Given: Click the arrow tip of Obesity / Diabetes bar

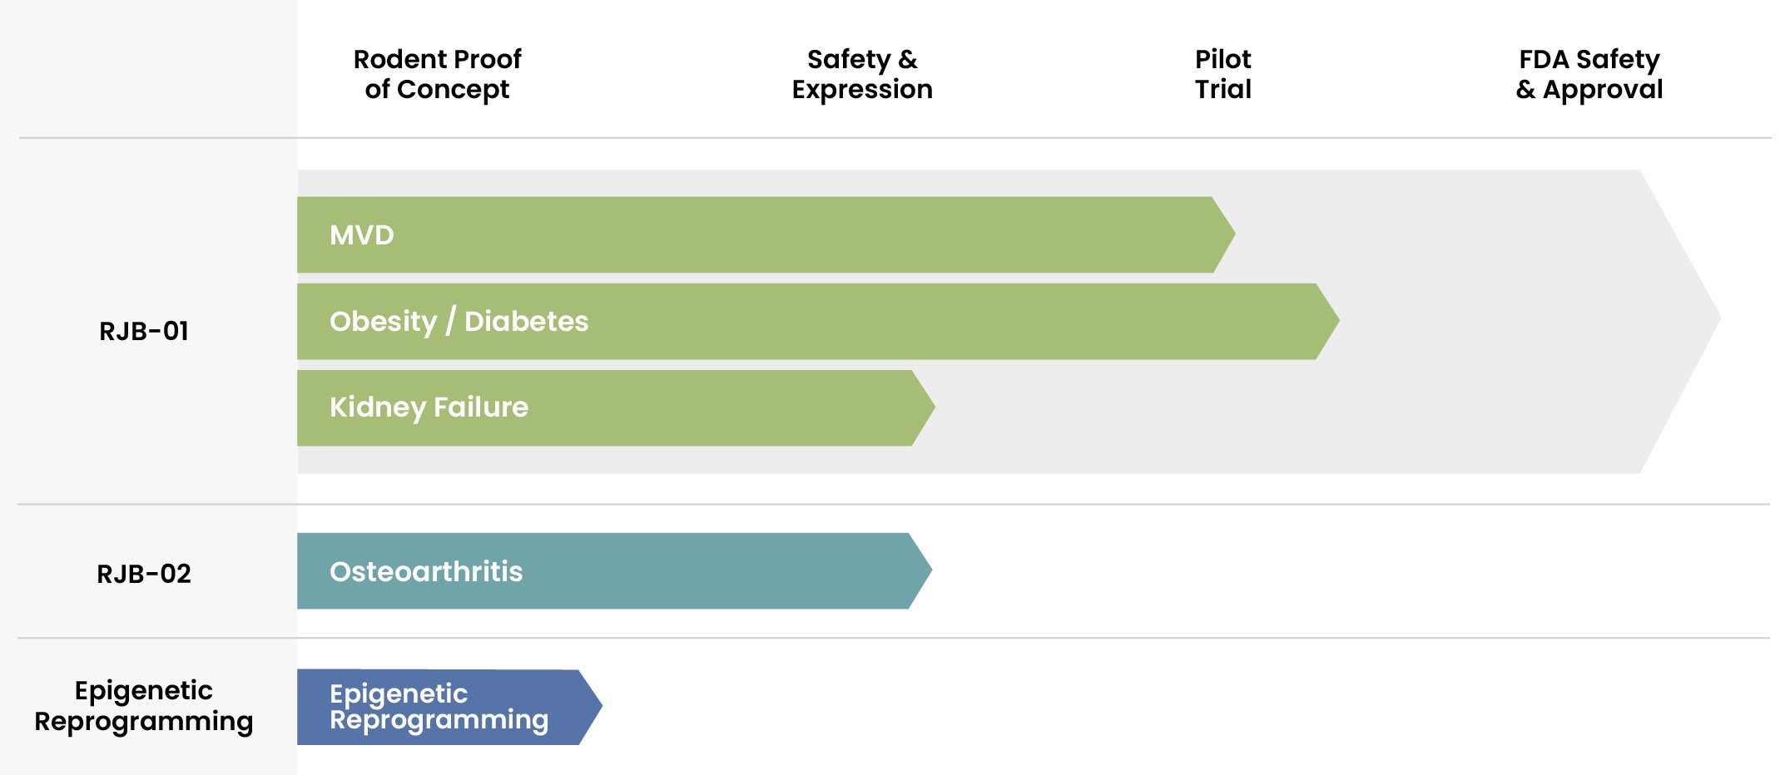Looking at the screenshot, I should [1327, 321].
